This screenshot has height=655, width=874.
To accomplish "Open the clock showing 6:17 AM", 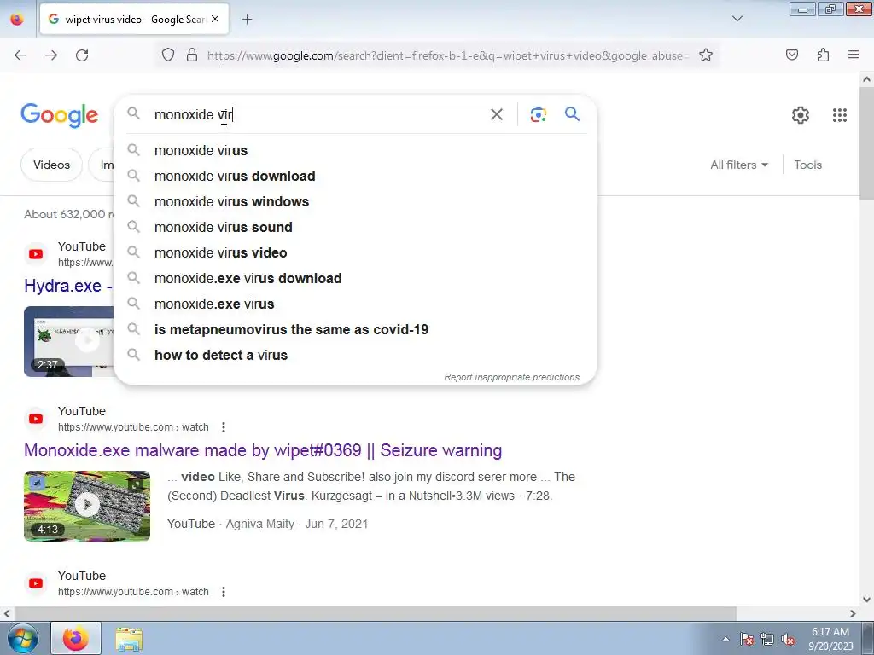I will [830, 639].
